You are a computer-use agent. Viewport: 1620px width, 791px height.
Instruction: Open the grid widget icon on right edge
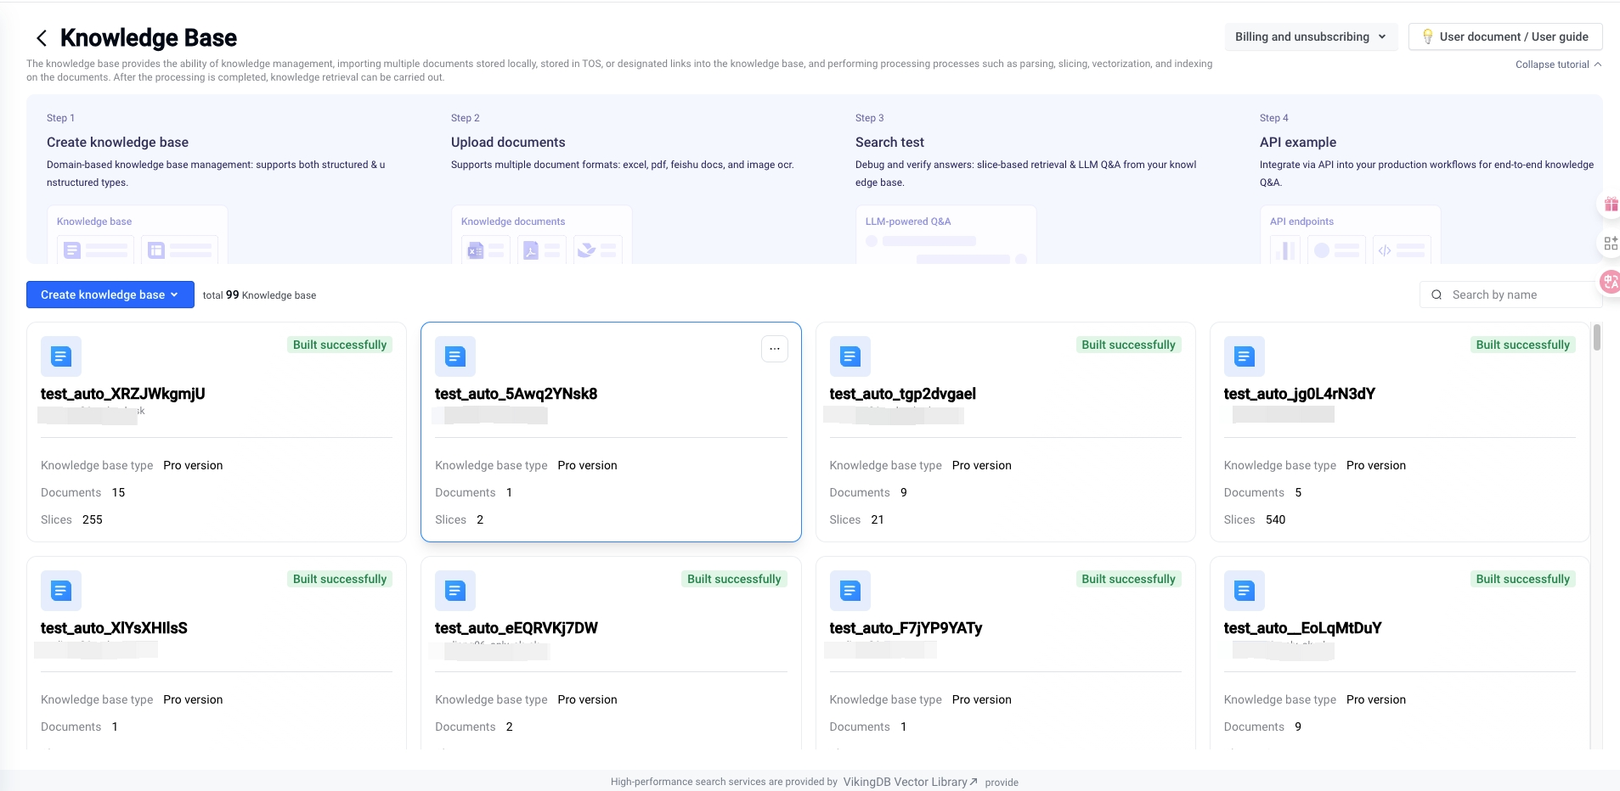pyautogui.click(x=1610, y=244)
